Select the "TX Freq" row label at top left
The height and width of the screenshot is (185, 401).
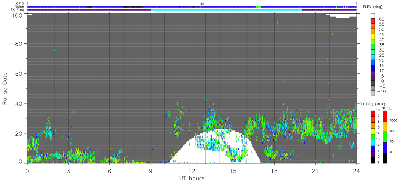[x=18, y=9]
